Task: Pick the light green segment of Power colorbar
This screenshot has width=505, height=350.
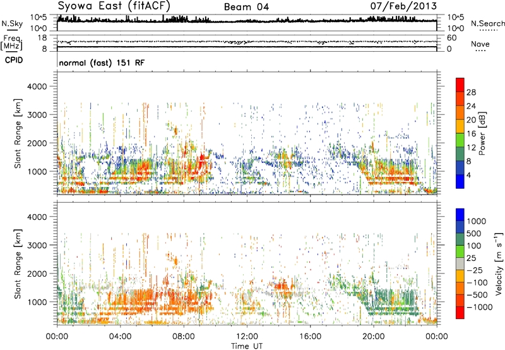Action: (x=460, y=140)
